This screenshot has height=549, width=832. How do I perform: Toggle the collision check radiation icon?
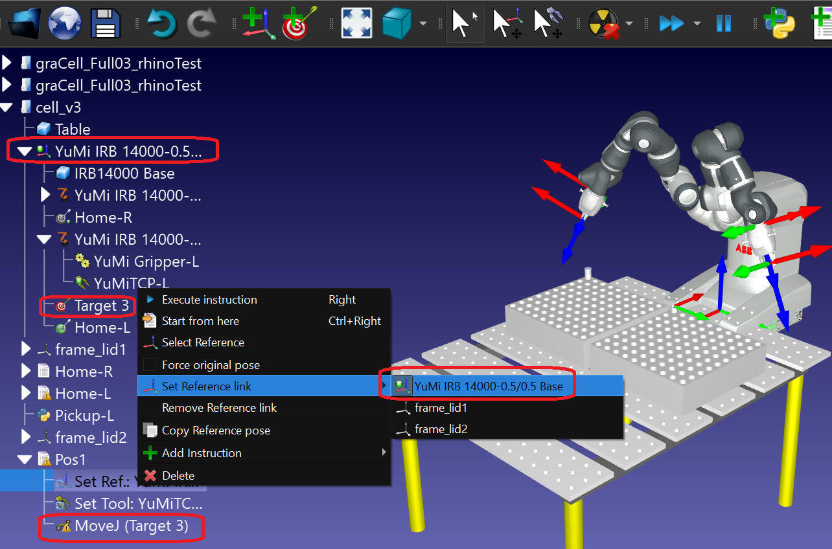point(603,24)
